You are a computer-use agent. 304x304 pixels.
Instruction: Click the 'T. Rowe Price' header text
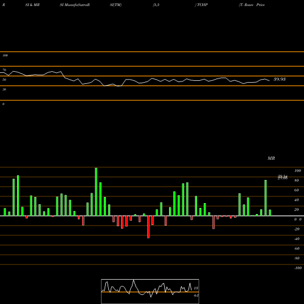click(252, 5)
